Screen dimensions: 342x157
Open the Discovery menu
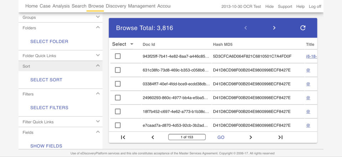[x=116, y=6]
